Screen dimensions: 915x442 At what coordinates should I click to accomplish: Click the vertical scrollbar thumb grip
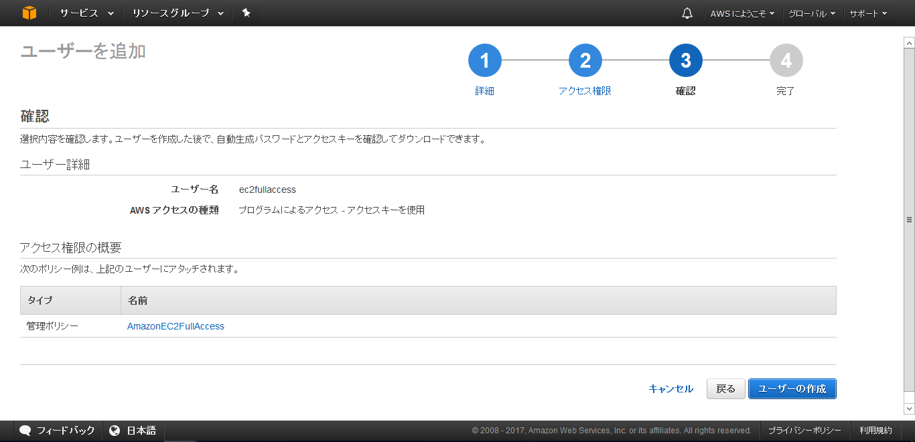point(909,220)
